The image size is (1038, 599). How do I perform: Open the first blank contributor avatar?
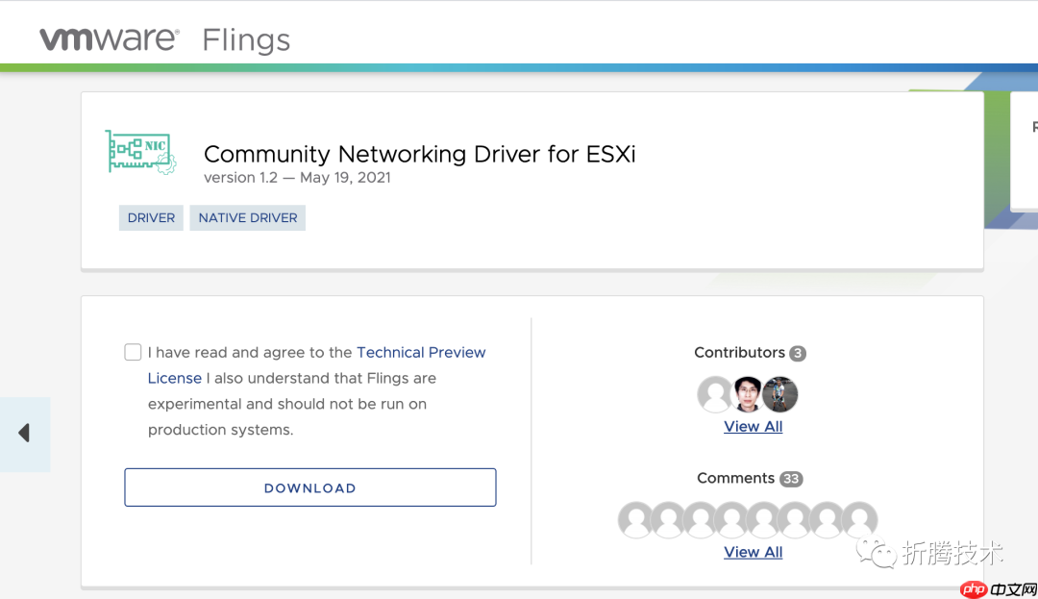tap(715, 394)
